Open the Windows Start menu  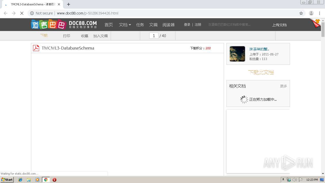click(x=7, y=180)
